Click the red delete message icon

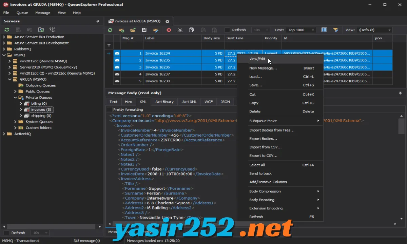tap(169, 30)
